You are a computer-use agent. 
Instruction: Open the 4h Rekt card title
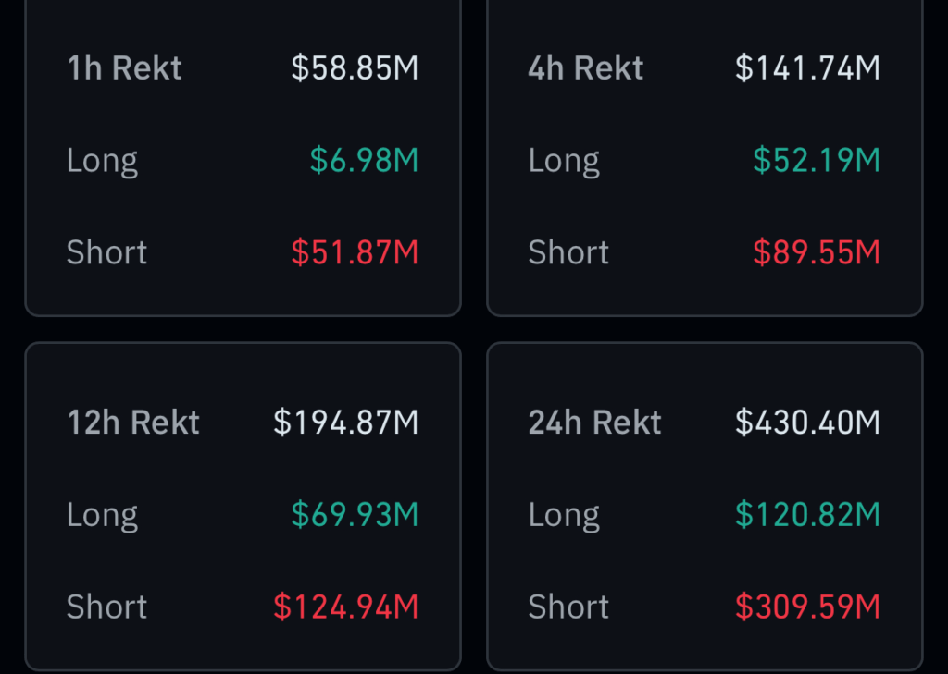pyautogui.click(x=585, y=68)
